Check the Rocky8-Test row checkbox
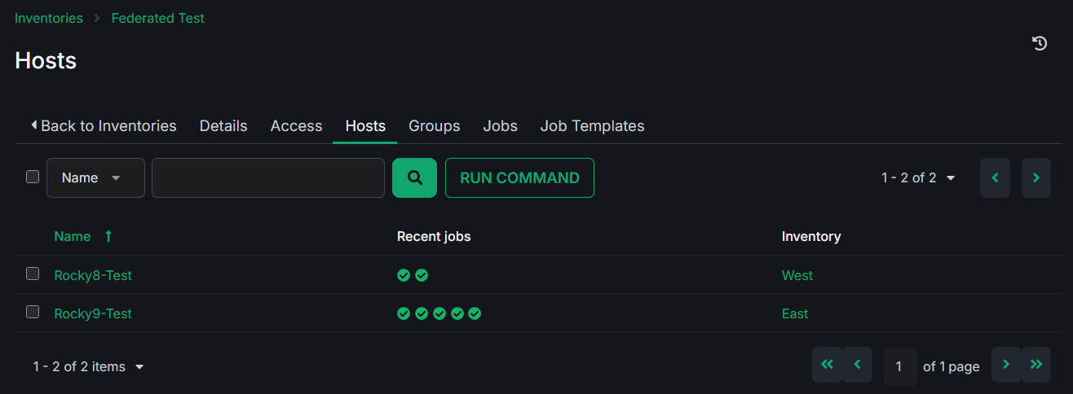The image size is (1073, 394). click(33, 274)
